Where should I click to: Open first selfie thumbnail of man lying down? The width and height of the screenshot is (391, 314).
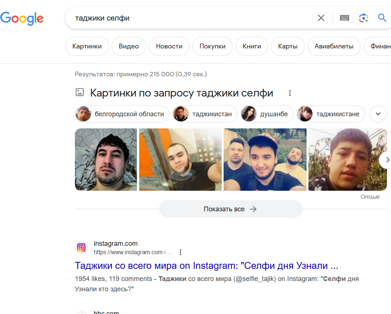coord(106,160)
